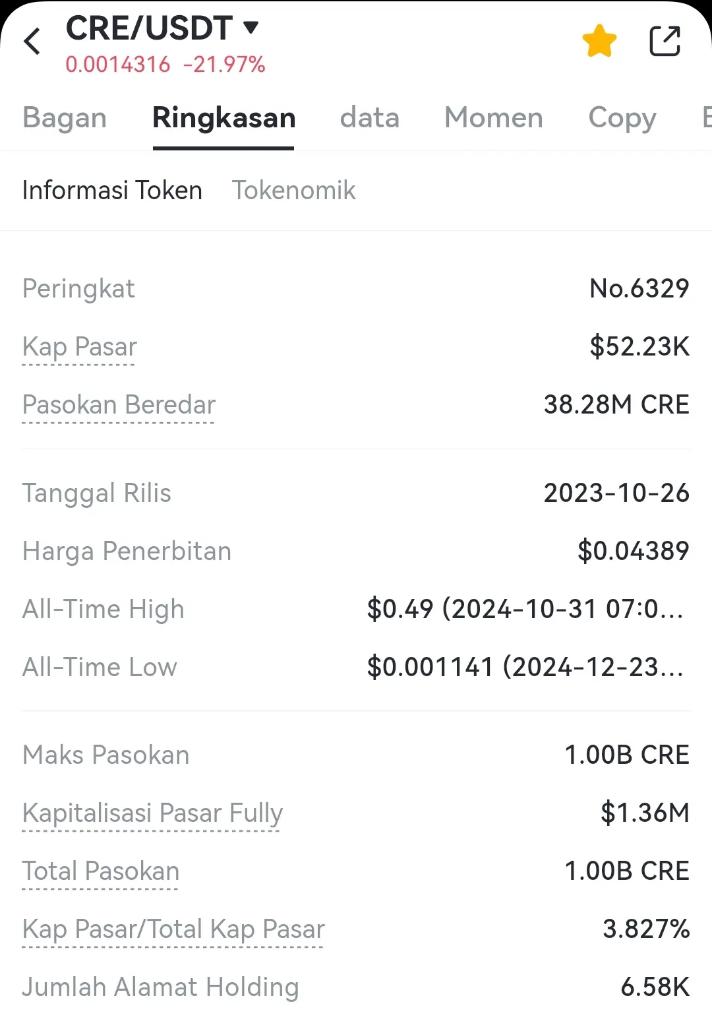Viewport: 712px width, 1027px height.
Task: Switch to Tokenomik sub-tab
Action: coord(293,191)
